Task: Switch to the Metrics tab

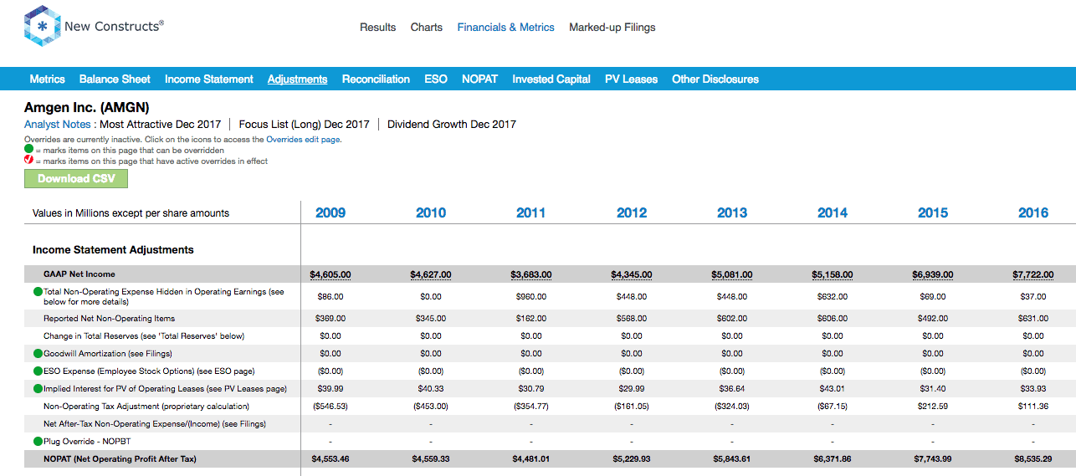Action: [47, 79]
